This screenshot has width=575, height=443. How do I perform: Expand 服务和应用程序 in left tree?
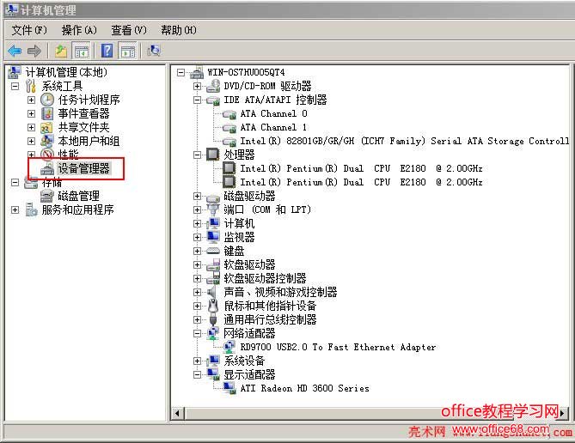(x=15, y=209)
